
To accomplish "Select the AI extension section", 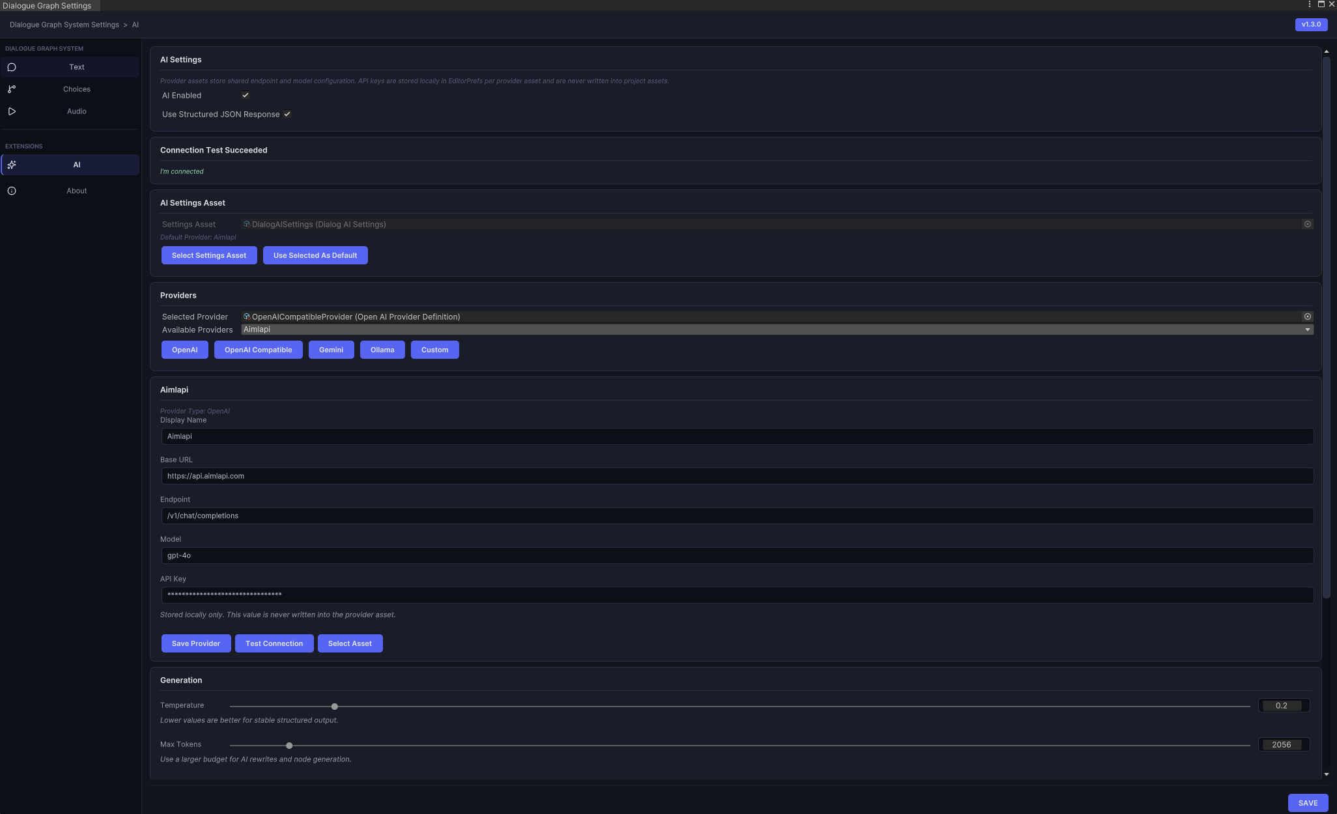I will click(x=70, y=165).
